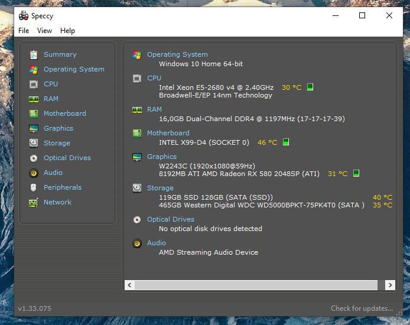Click the Graphics heading link in summary

(162, 157)
